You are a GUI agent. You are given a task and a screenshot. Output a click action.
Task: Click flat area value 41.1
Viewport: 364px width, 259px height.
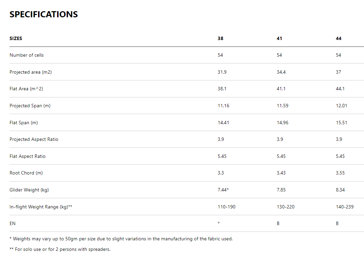281,89
